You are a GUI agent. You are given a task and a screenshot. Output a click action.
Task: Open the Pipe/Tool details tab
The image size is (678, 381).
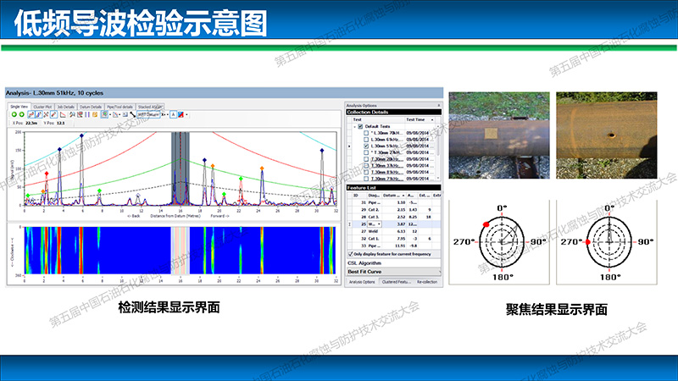click(x=119, y=107)
